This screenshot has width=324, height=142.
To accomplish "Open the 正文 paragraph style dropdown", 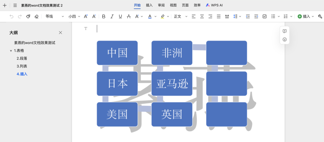I will [x=181, y=16].
